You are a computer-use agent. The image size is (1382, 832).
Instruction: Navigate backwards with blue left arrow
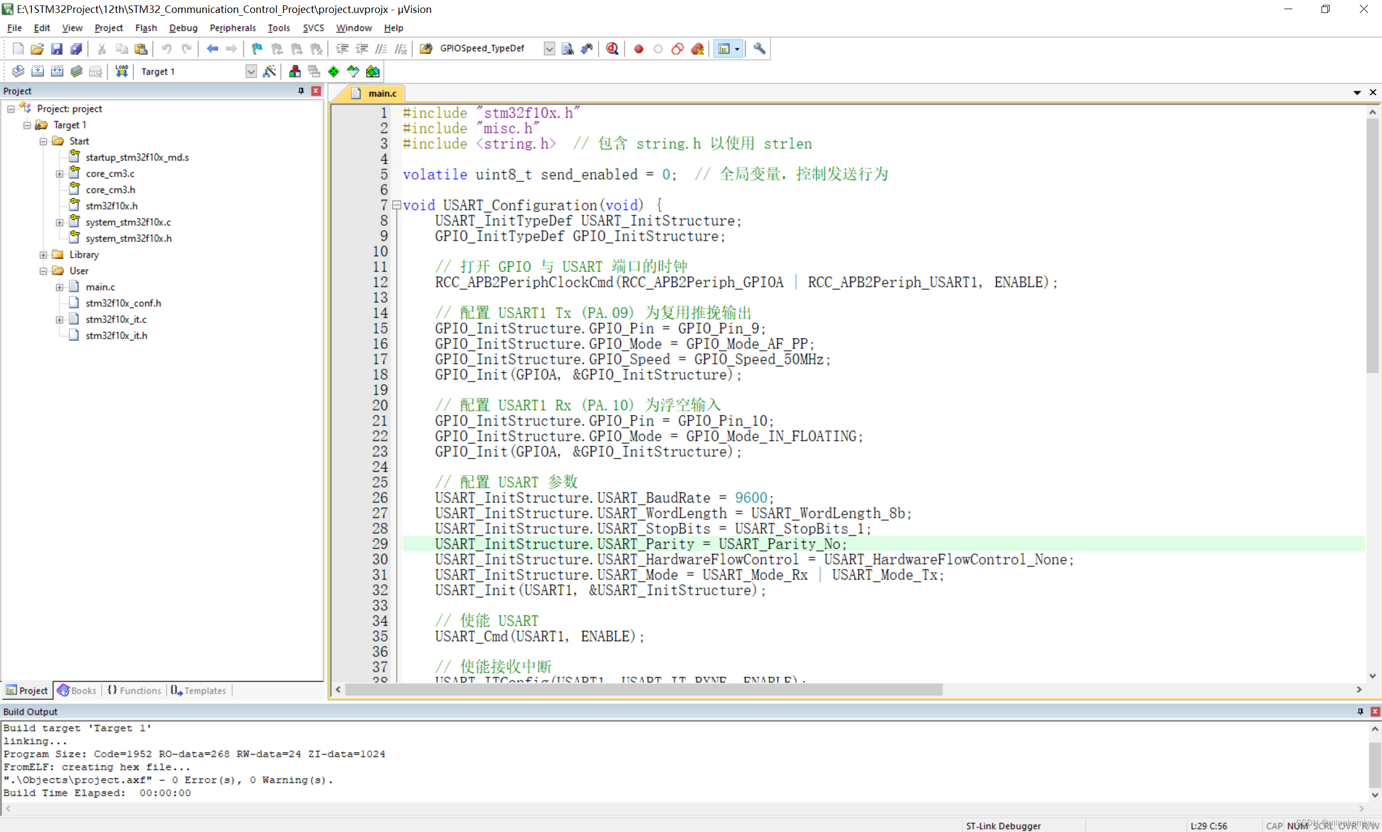coord(212,49)
